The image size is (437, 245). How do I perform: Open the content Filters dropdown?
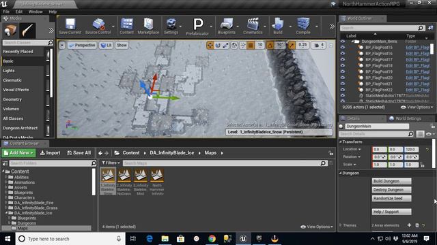[x=111, y=163]
